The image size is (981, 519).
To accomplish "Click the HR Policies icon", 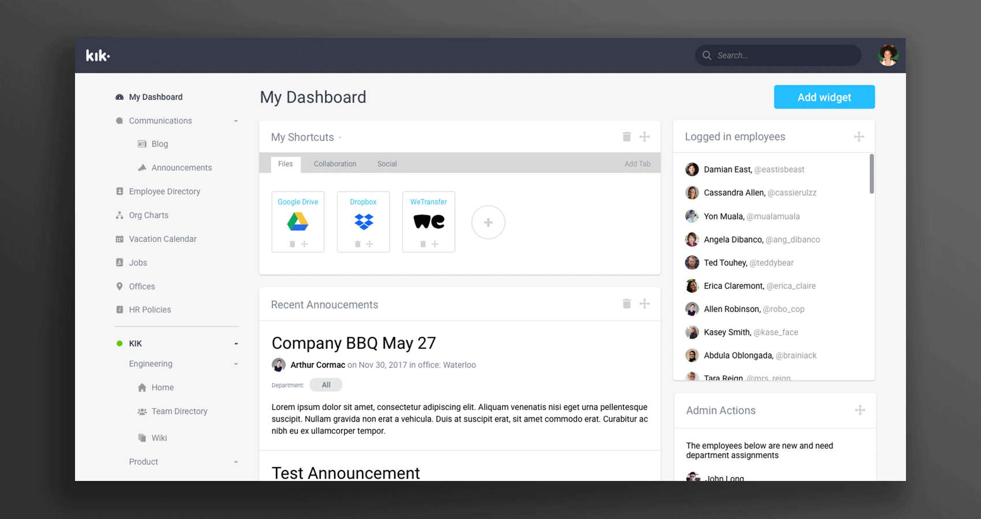I will tap(119, 310).
